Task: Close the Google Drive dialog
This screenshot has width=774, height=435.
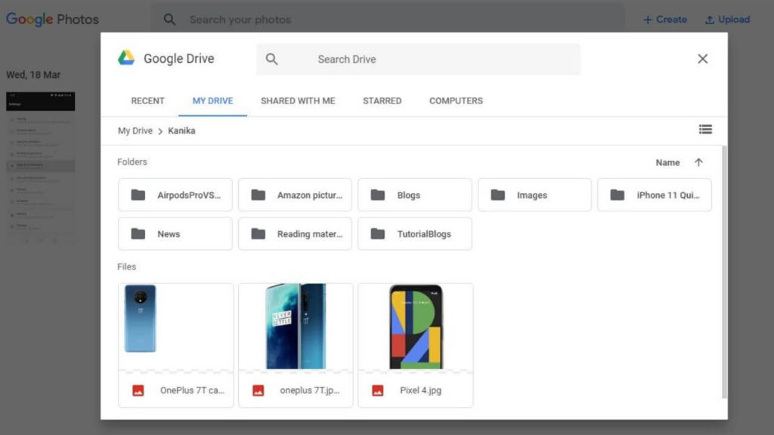Action: (702, 59)
